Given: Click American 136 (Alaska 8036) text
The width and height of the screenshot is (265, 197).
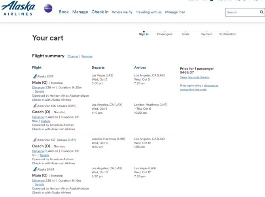Looking at the screenshot, I should [57, 106].
